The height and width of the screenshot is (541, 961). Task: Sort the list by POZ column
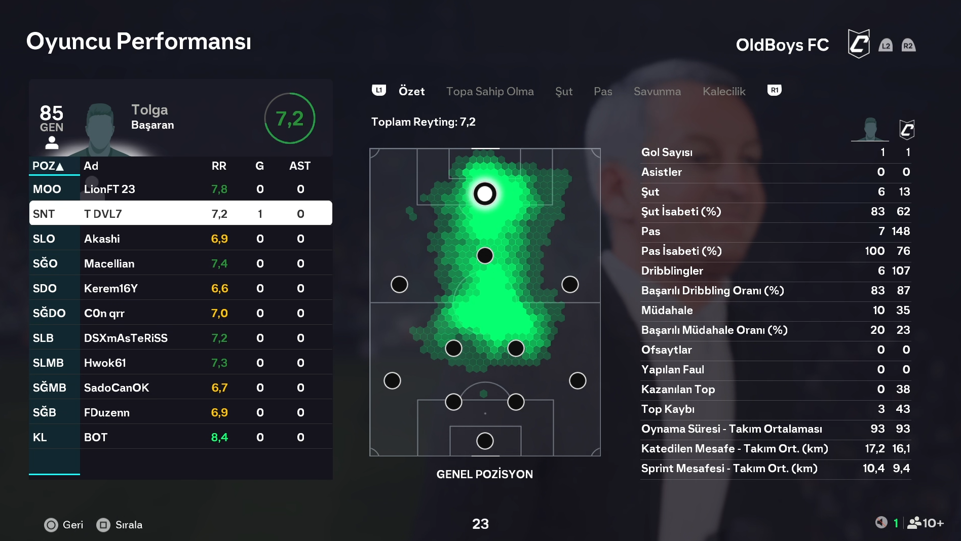coord(48,166)
